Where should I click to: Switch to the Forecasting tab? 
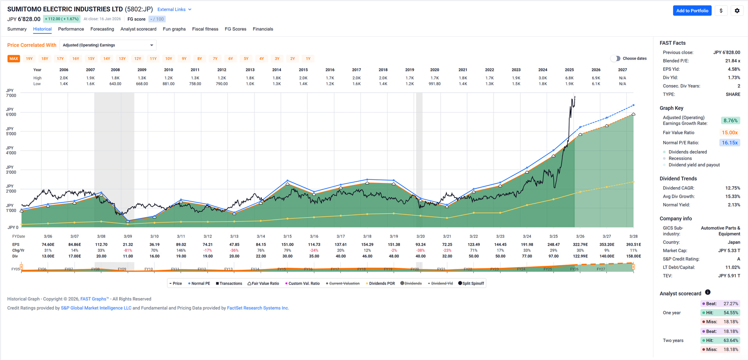(x=102, y=29)
